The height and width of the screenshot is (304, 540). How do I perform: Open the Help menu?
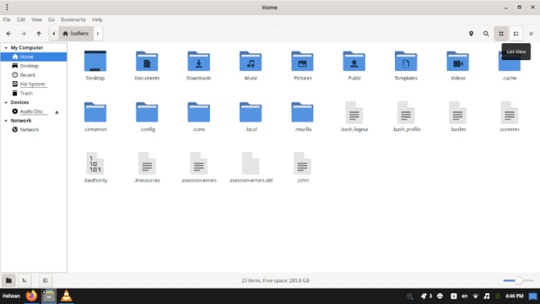point(97,19)
